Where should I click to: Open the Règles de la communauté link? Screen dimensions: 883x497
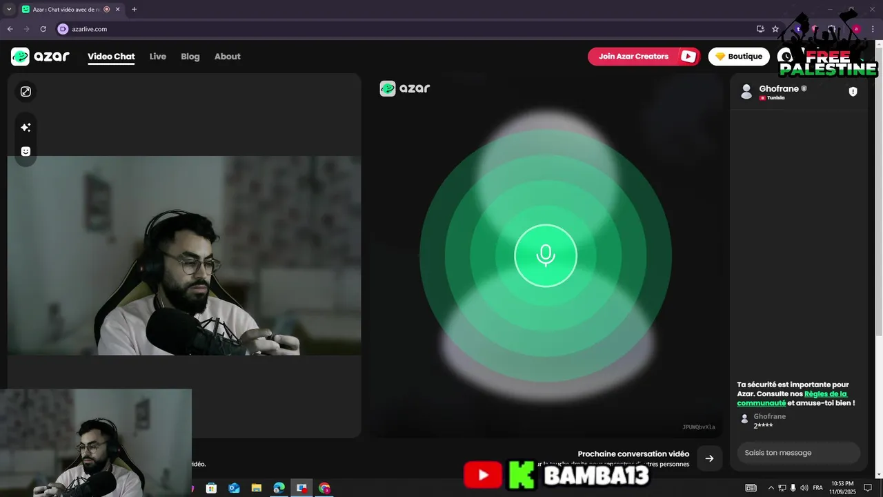[x=792, y=398]
